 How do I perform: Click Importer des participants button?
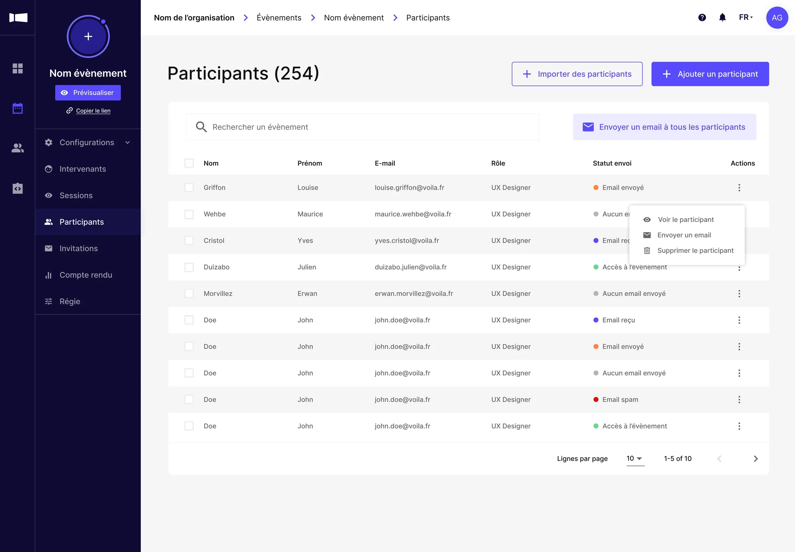pyautogui.click(x=577, y=74)
